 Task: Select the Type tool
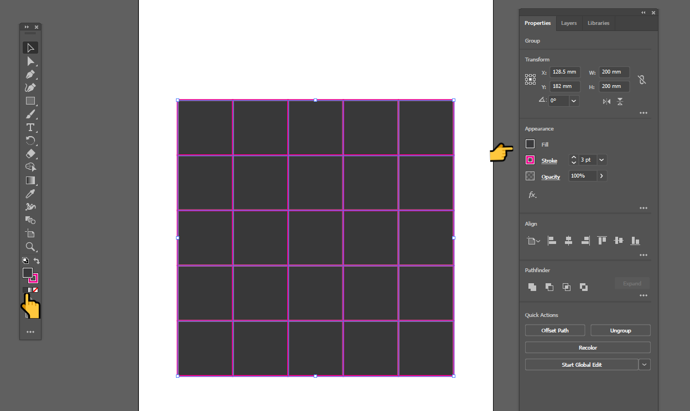pos(30,127)
